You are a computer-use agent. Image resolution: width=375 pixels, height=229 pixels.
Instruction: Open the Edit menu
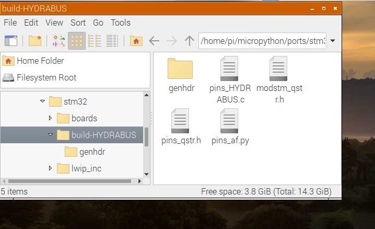tap(31, 22)
